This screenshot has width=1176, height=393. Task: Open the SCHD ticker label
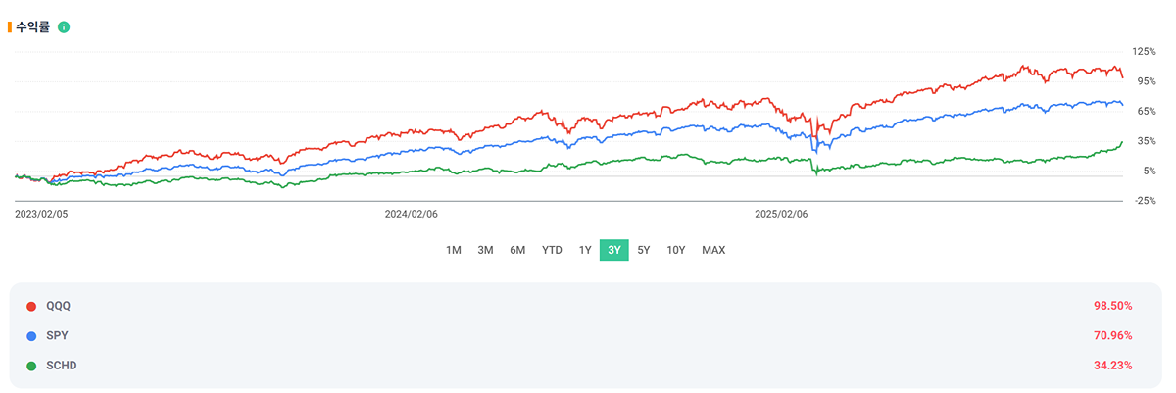[62, 366]
